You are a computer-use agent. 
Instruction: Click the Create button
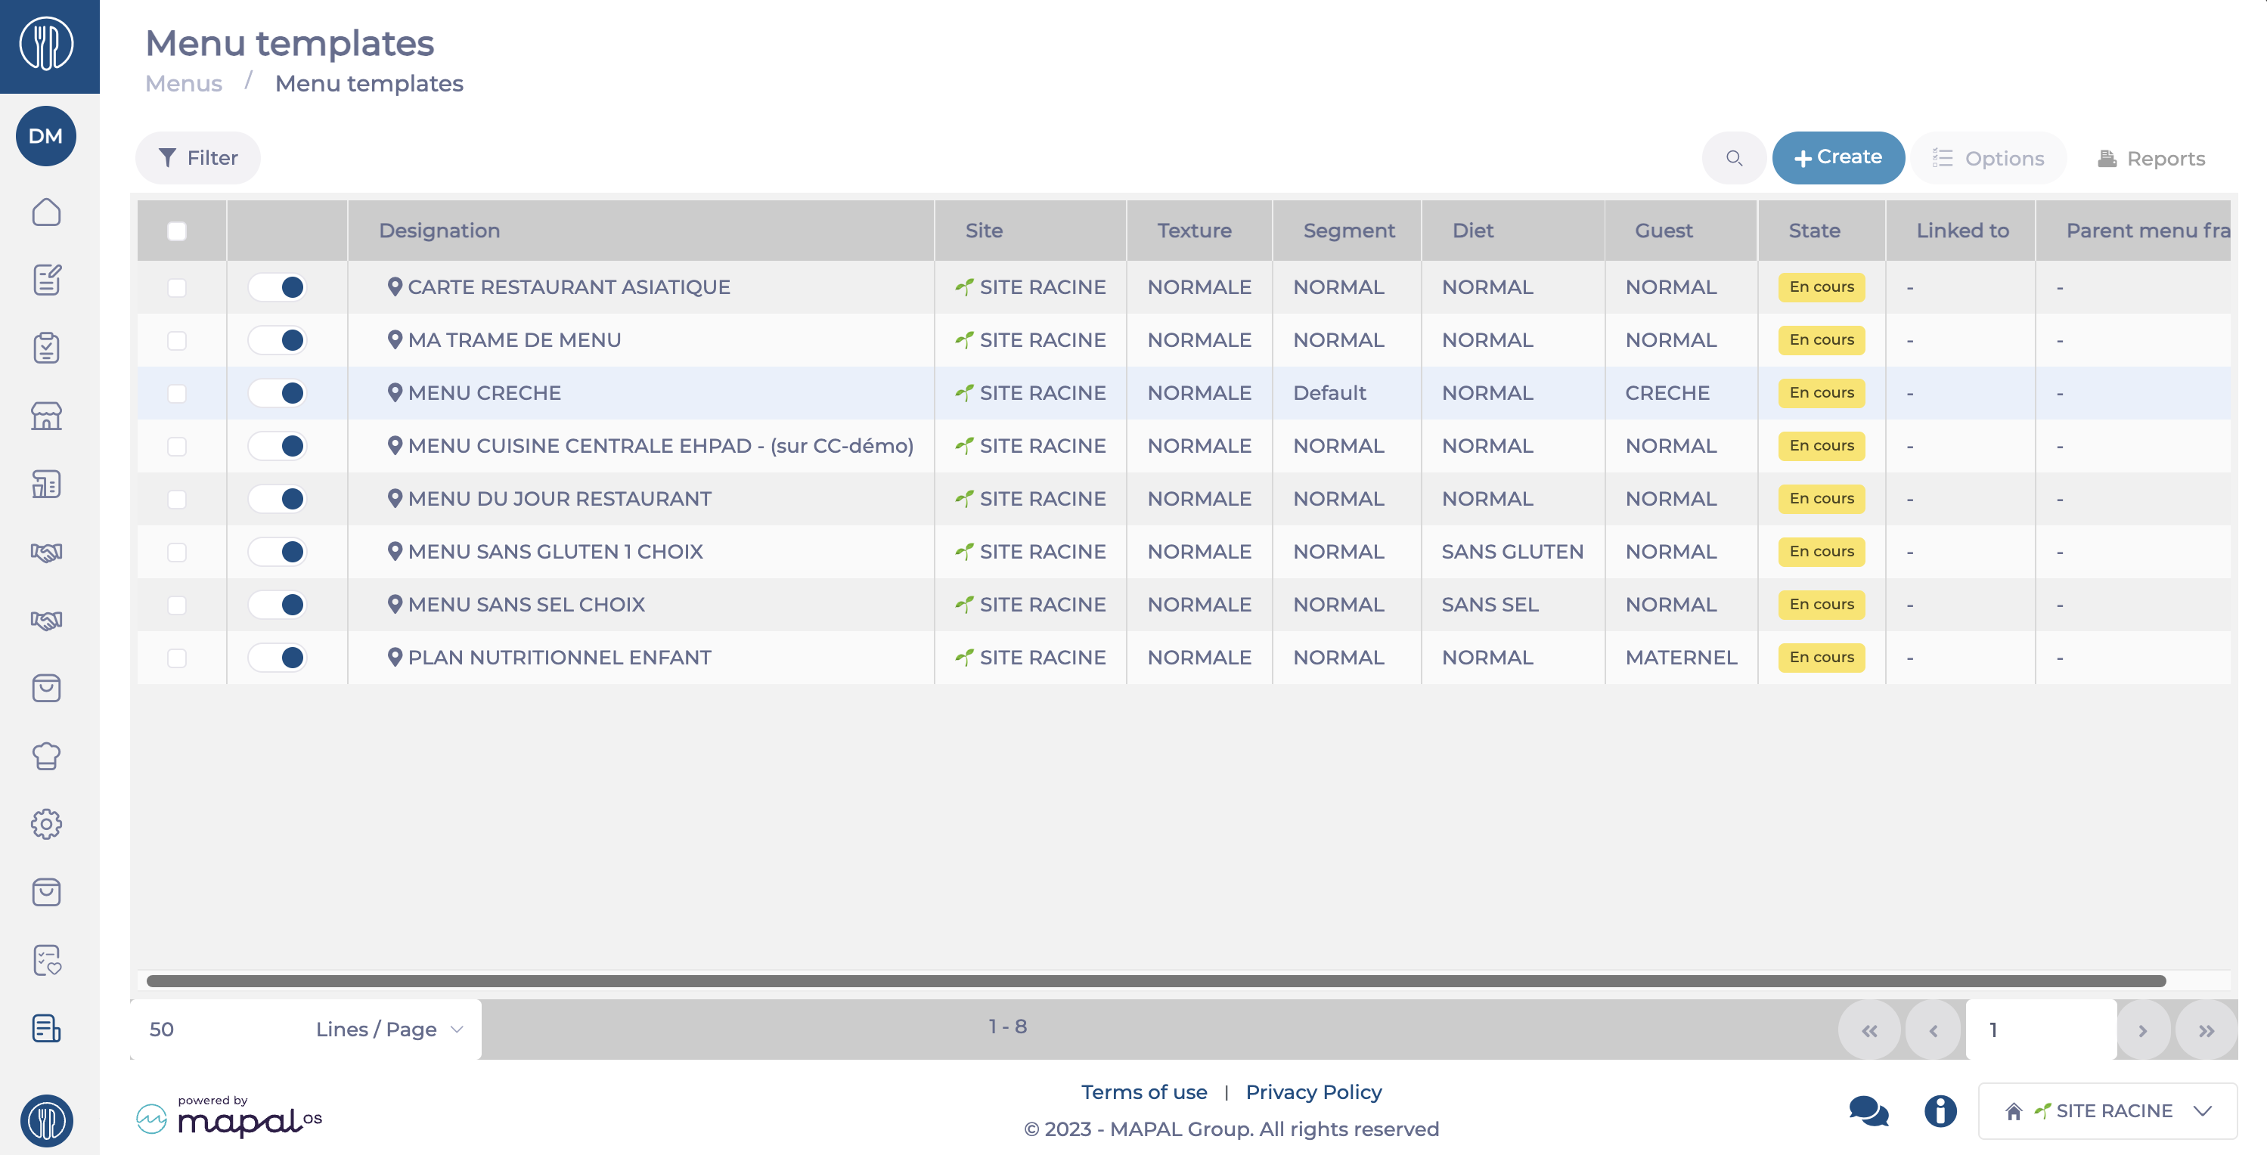click(x=1837, y=157)
